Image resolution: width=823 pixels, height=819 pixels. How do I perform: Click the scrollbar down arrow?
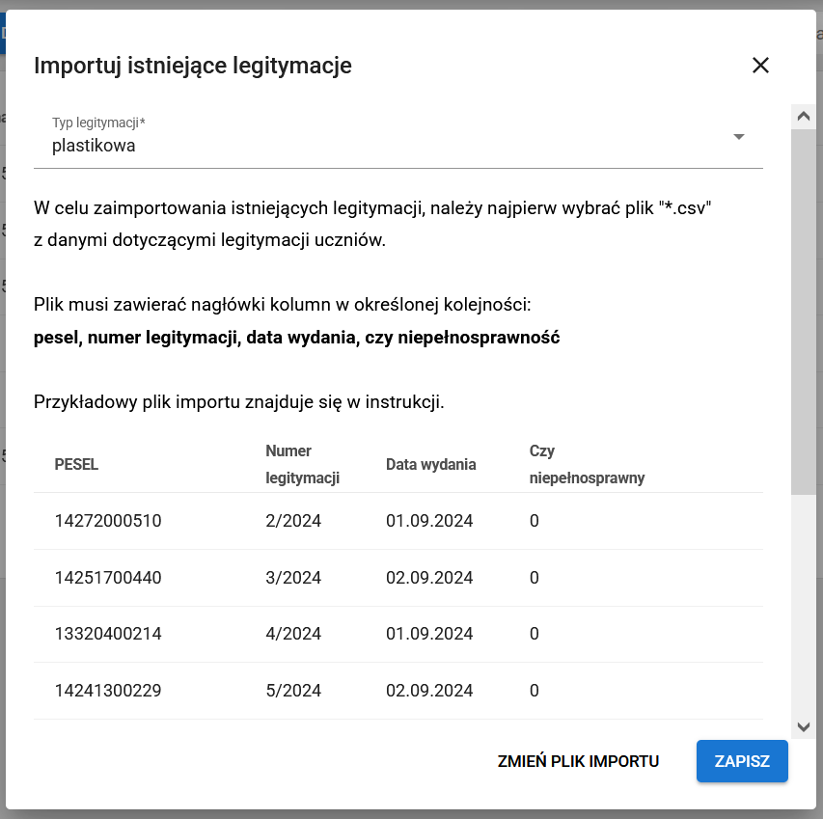(x=804, y=727)
